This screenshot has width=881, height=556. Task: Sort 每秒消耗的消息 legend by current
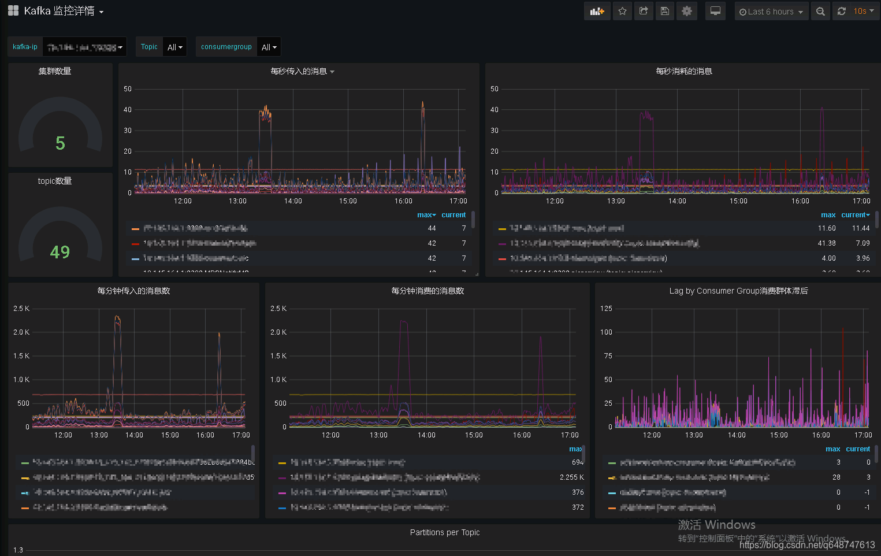point(855,215)
